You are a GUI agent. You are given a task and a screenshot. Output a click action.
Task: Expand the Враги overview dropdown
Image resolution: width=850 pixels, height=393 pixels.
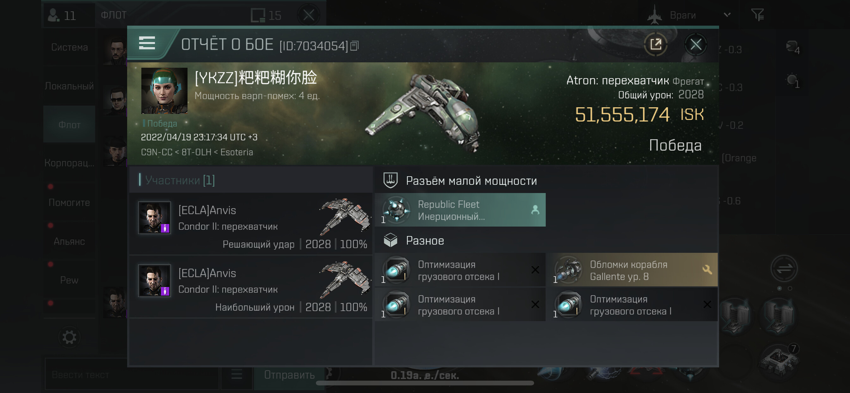coord(727,15)
